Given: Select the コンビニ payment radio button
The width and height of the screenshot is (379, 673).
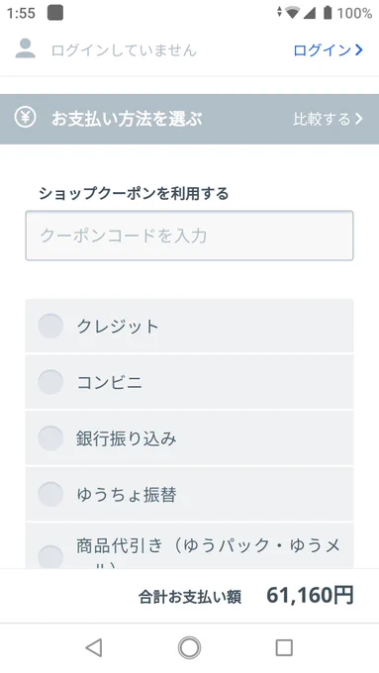Looking at the screenshot, I should [50, 382].
